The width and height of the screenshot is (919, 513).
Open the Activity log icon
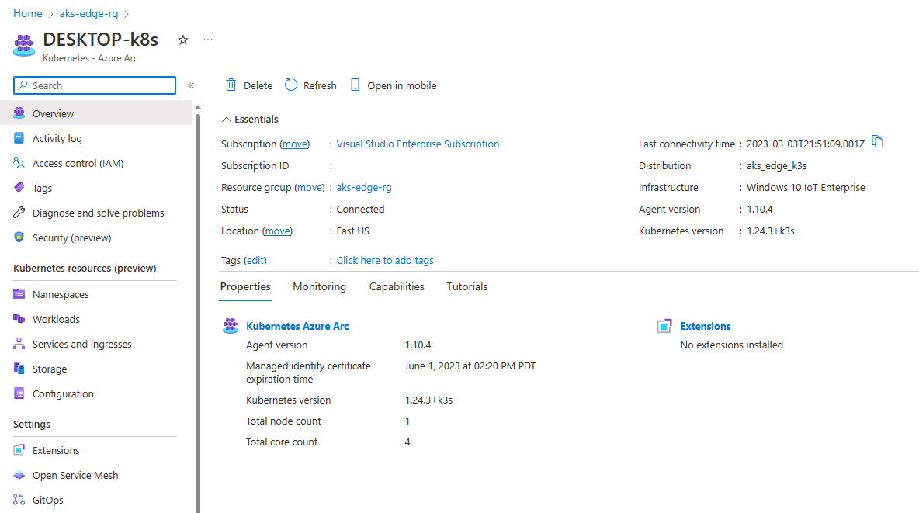tap(17, 138)
